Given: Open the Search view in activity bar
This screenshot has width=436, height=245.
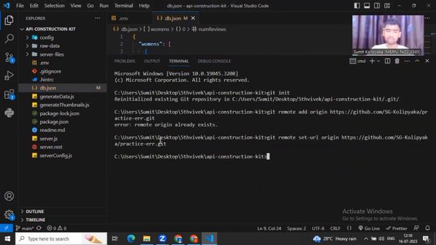Looking at the screenshot, I should click(x=9, y=39).
